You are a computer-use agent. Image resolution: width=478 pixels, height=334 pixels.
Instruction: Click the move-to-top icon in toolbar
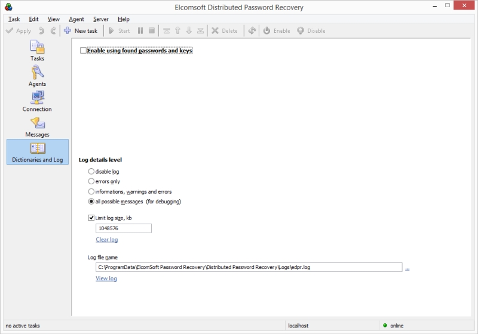coord(167,31)
